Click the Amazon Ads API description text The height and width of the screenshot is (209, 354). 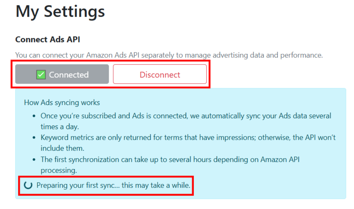click(169, 56)
